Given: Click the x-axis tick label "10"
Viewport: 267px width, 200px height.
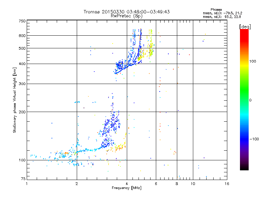Looking at the screenshot, I should [193, 184].
